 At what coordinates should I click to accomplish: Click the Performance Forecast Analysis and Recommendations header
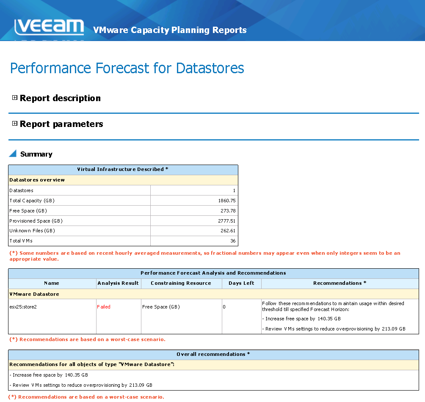214,273
